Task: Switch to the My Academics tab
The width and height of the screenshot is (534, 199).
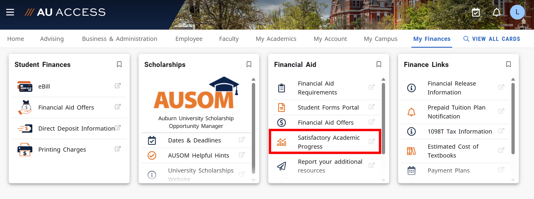Action: click(x=276, y=38)
